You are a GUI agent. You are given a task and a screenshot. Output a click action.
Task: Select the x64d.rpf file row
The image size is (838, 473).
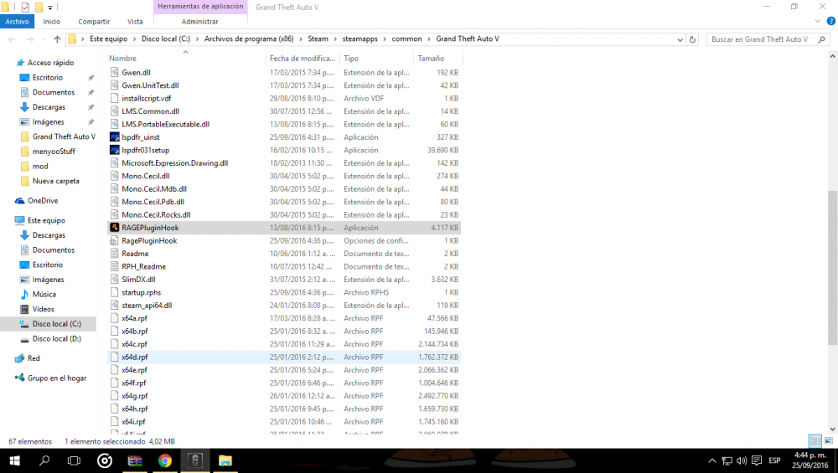284,357
